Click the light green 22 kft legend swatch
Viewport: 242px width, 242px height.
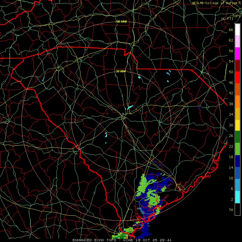[x=237, y=149]
